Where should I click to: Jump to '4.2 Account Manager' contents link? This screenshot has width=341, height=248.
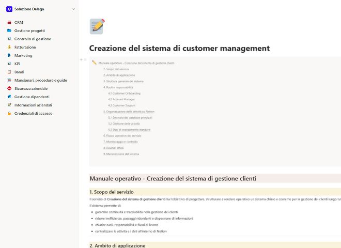coord(121,99)
